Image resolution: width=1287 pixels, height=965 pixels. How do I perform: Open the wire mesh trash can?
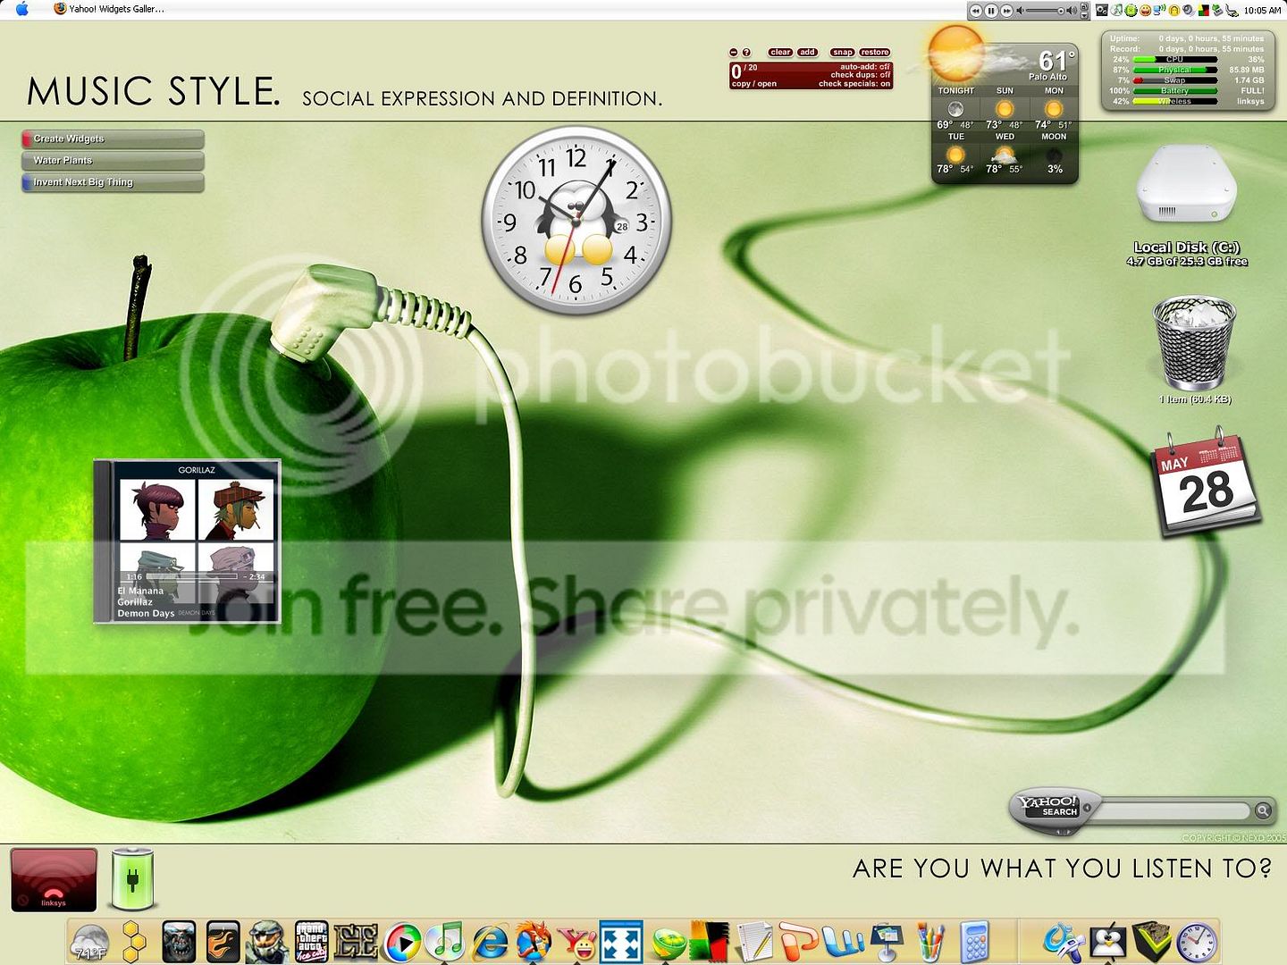[1195, 343]
